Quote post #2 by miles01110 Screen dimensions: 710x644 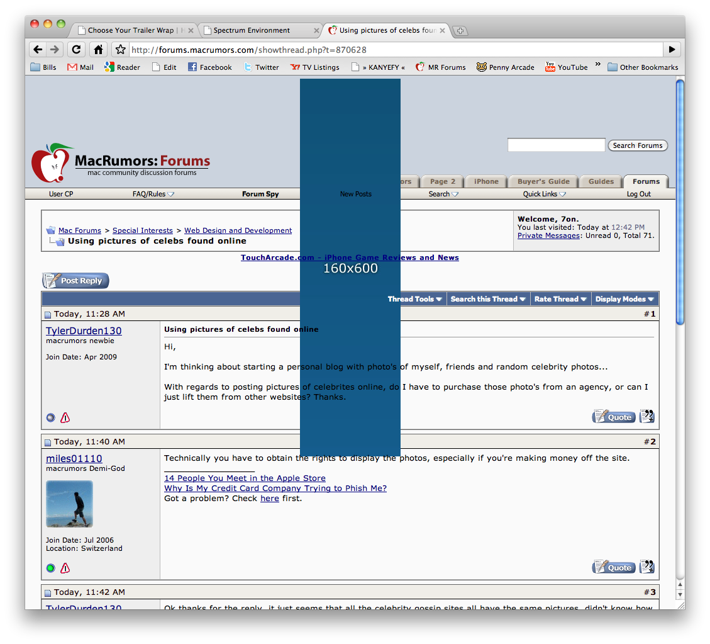click(614, 567)
